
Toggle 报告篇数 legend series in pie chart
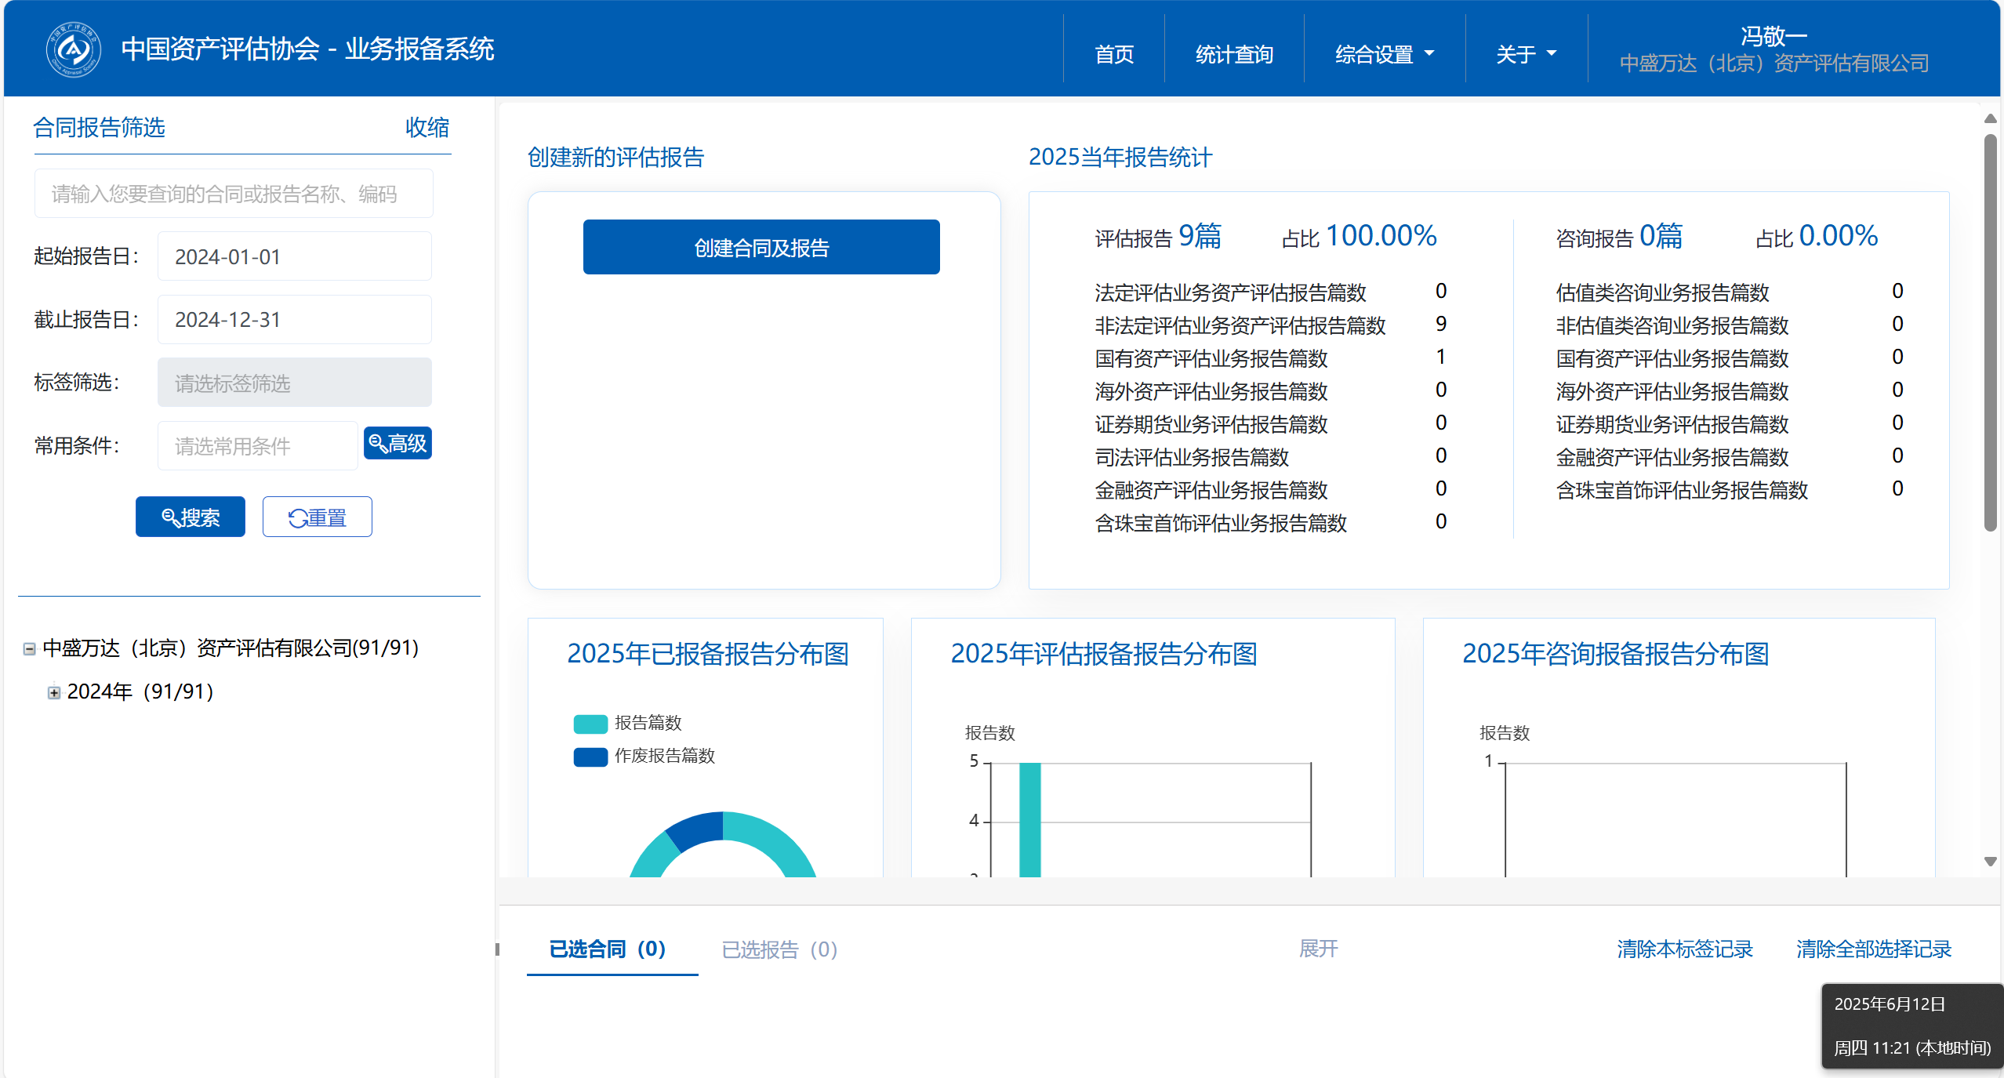[x=627, y=723]
